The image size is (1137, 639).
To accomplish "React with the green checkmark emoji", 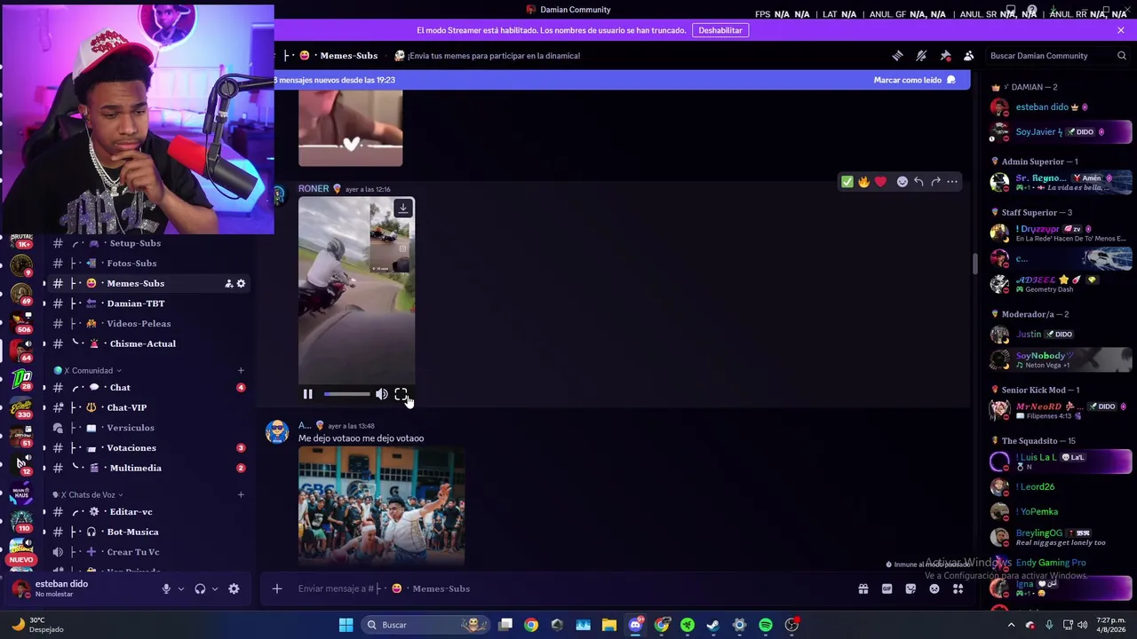I will tap(847, 182).
